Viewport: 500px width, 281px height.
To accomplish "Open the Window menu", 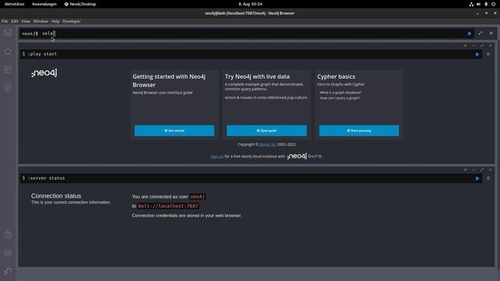I will point(41,21).
